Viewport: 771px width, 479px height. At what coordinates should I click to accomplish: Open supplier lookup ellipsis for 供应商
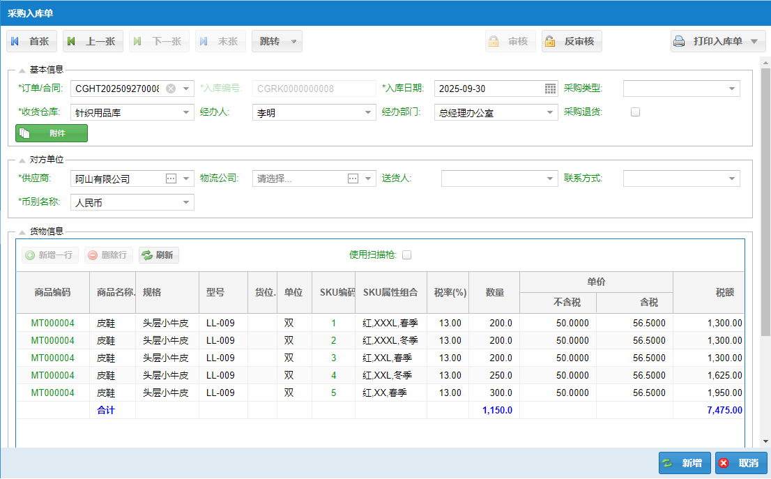171,178
